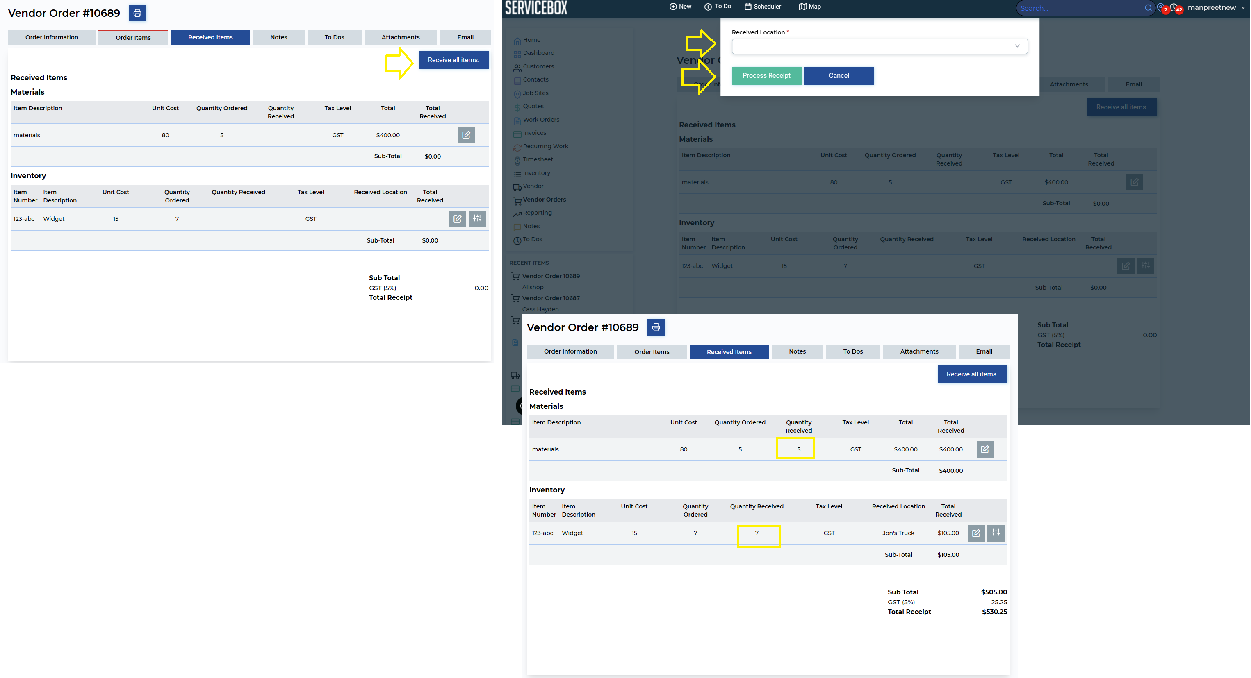Screen dimensions: 1251x678
Task: Click print icon beside top-left Vendor Order title
Action: coord(137,13)
